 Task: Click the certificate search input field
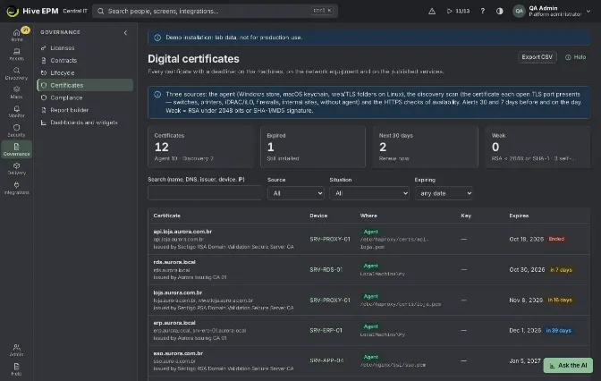point(205,193)
